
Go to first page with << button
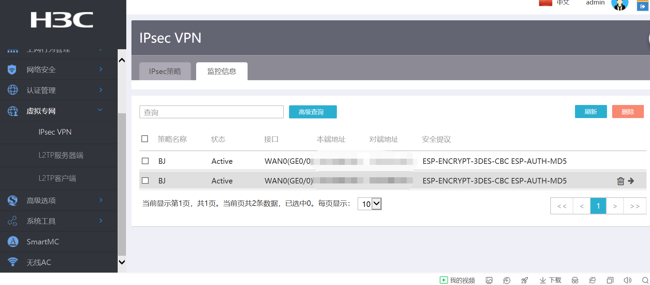click(x=562, y=206)
